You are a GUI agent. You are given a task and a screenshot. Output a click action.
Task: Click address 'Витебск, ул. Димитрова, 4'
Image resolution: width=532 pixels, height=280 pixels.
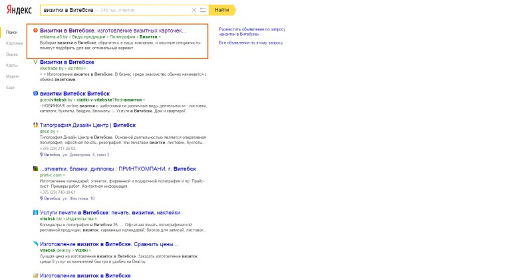coord(74,155)
